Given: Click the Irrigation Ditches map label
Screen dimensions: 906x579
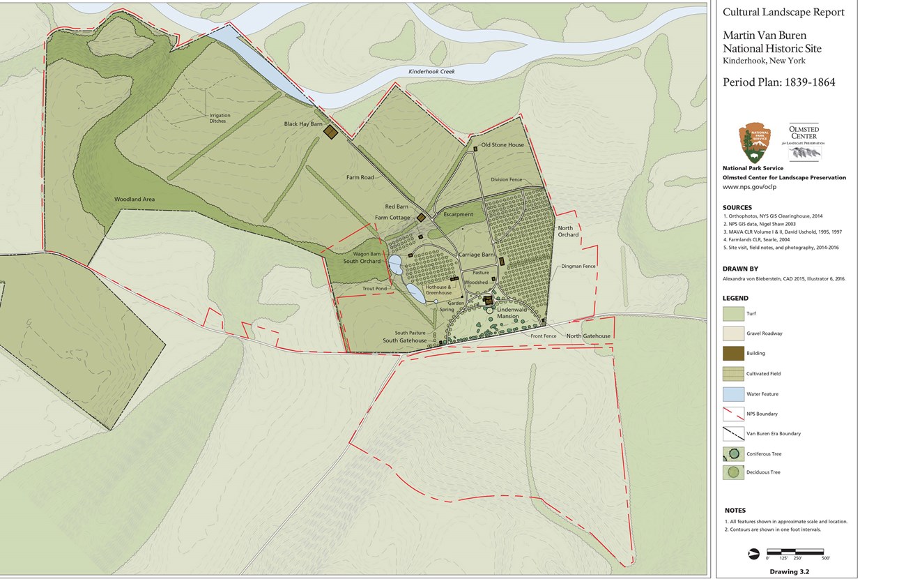Looking at the screenshot, I should [219, 118].
